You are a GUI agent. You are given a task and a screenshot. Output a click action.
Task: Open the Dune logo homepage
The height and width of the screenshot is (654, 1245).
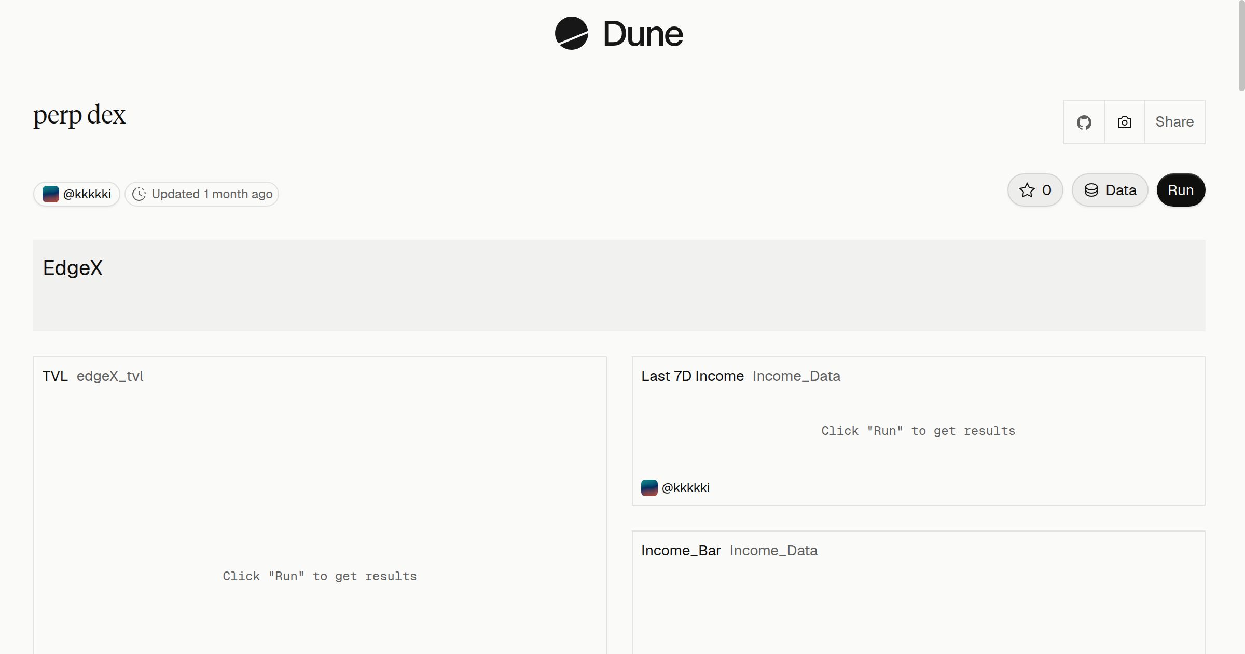pos(619,34)
